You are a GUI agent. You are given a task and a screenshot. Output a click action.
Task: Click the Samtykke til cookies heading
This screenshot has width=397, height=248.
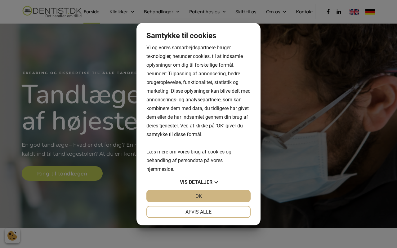[x=181, y=36]
